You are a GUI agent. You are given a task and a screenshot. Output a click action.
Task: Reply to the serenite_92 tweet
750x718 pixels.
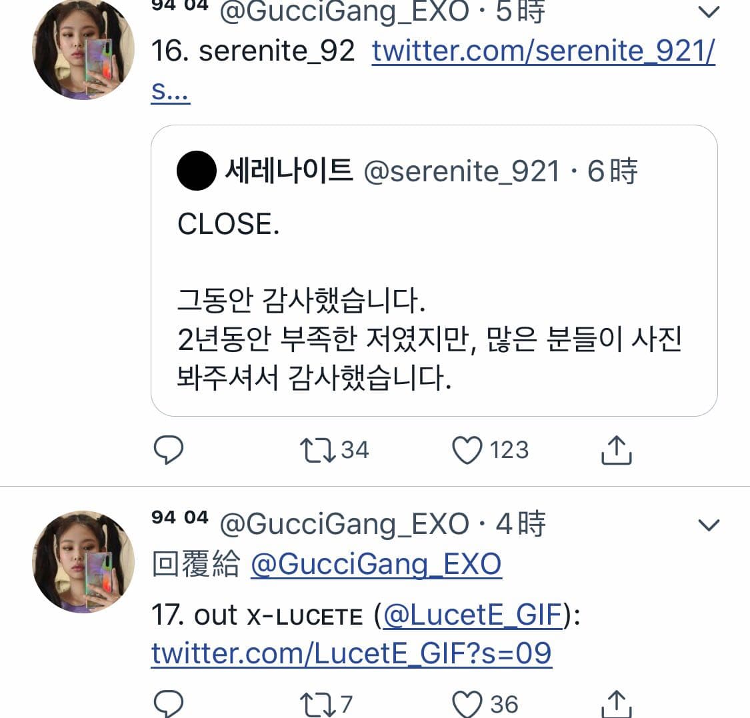pos(169,450)
